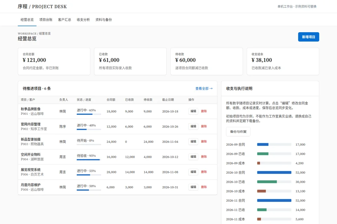Click the 65% progress bar of 秋季品牌影像
This screenshot has height=224, width=337.
click(89, 114)
